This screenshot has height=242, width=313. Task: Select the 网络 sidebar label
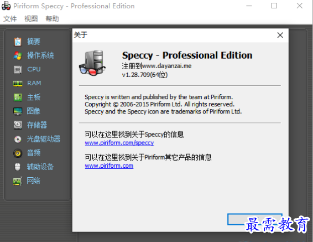click(34, 181)
